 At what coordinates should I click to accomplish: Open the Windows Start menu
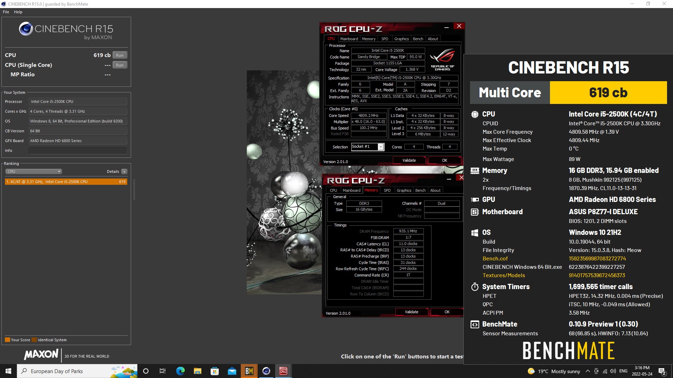[8, 371]
